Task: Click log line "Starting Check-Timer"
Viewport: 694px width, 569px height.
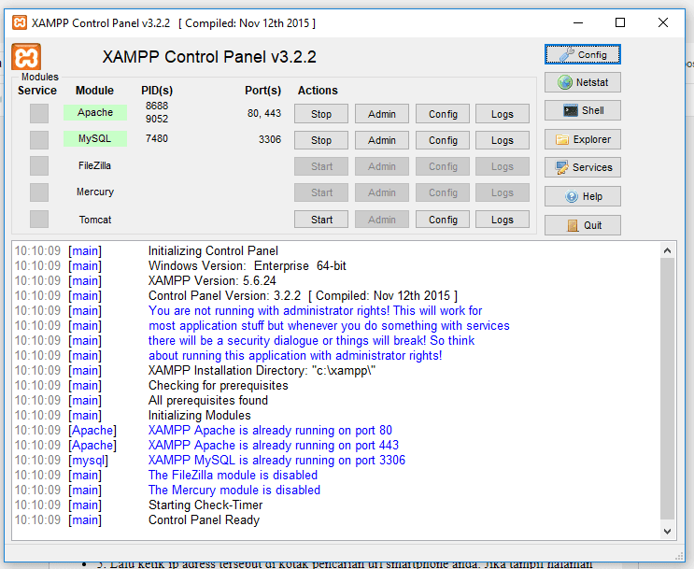Action: click(205, 505)
